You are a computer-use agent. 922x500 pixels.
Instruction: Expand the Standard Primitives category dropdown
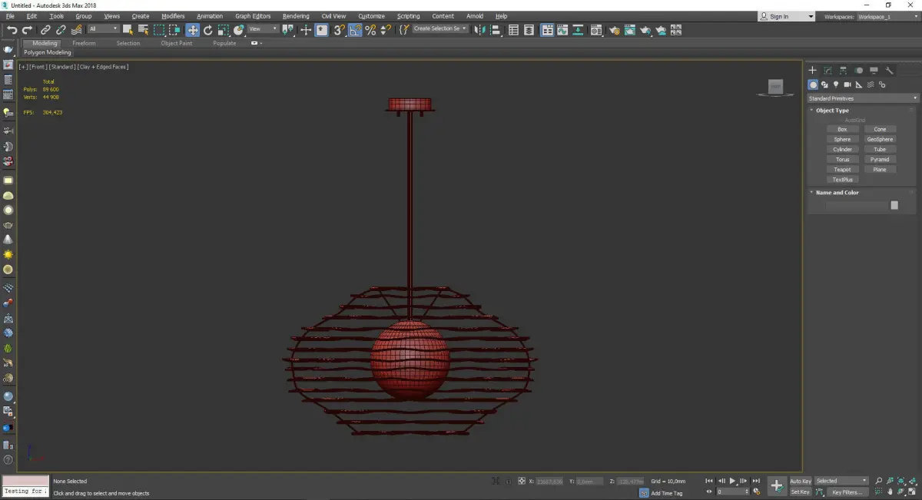click(x=862, y=98)
